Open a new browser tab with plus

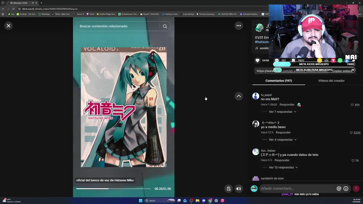pos(41,3)
